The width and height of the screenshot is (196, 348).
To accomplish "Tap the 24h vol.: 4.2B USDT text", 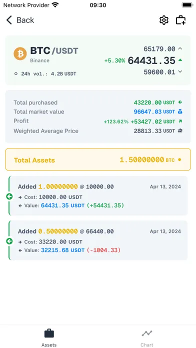I will pyautogui.click(x=48, y=73).
